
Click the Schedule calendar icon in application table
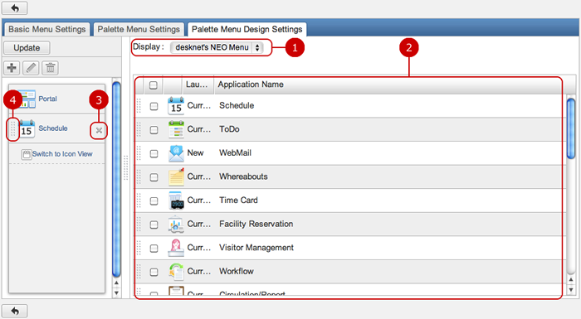[176, 106]
